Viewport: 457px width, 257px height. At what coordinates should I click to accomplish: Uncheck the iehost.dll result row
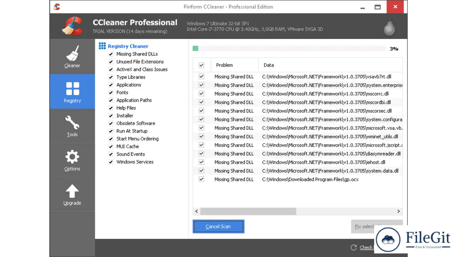click(x=201, y=162)
